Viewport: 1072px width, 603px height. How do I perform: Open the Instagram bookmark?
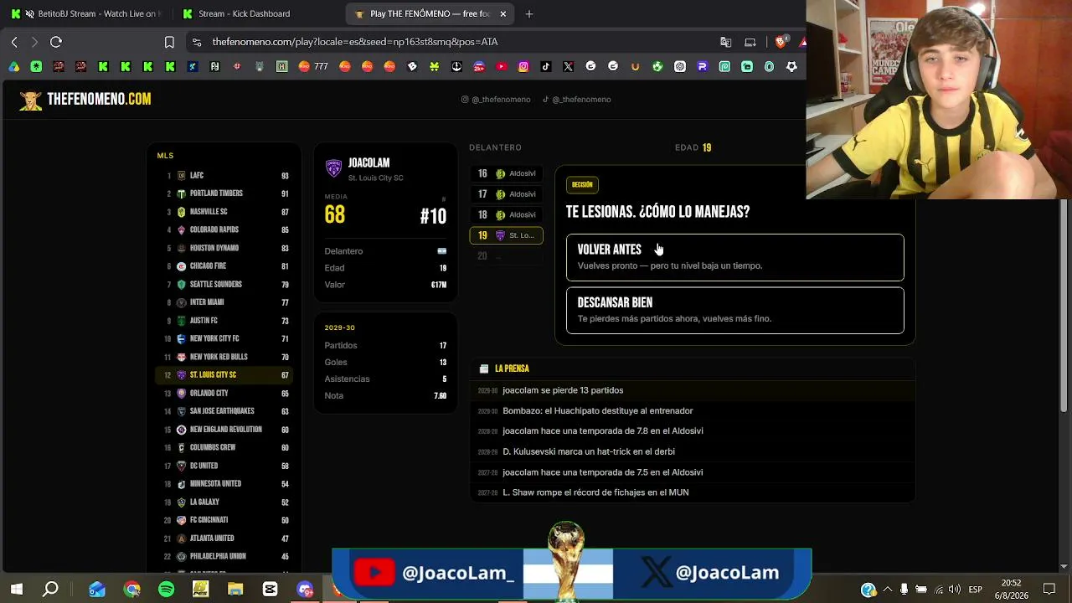pyautogui.click(x=523, y=67)
